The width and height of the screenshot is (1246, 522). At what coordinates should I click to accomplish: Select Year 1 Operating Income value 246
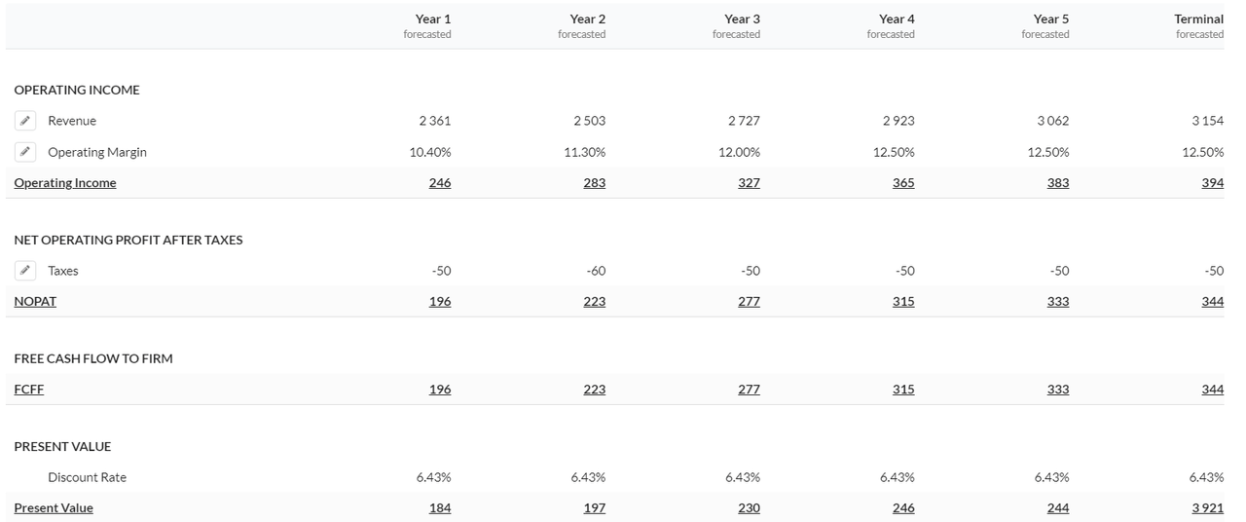tap(440, 183)
